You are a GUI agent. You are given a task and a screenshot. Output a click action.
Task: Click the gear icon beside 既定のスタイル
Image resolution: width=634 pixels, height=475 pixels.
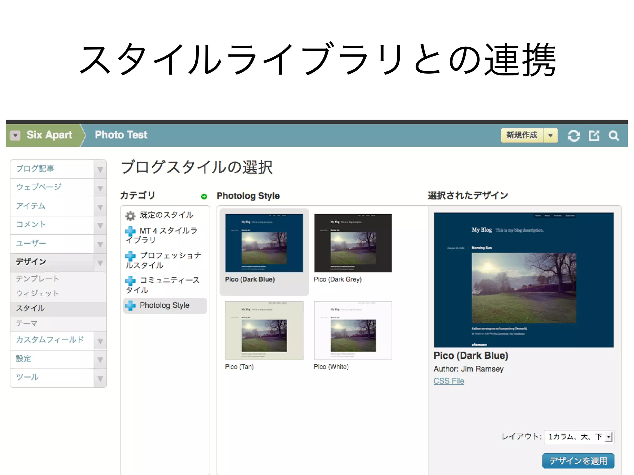[x=130, y=216]
